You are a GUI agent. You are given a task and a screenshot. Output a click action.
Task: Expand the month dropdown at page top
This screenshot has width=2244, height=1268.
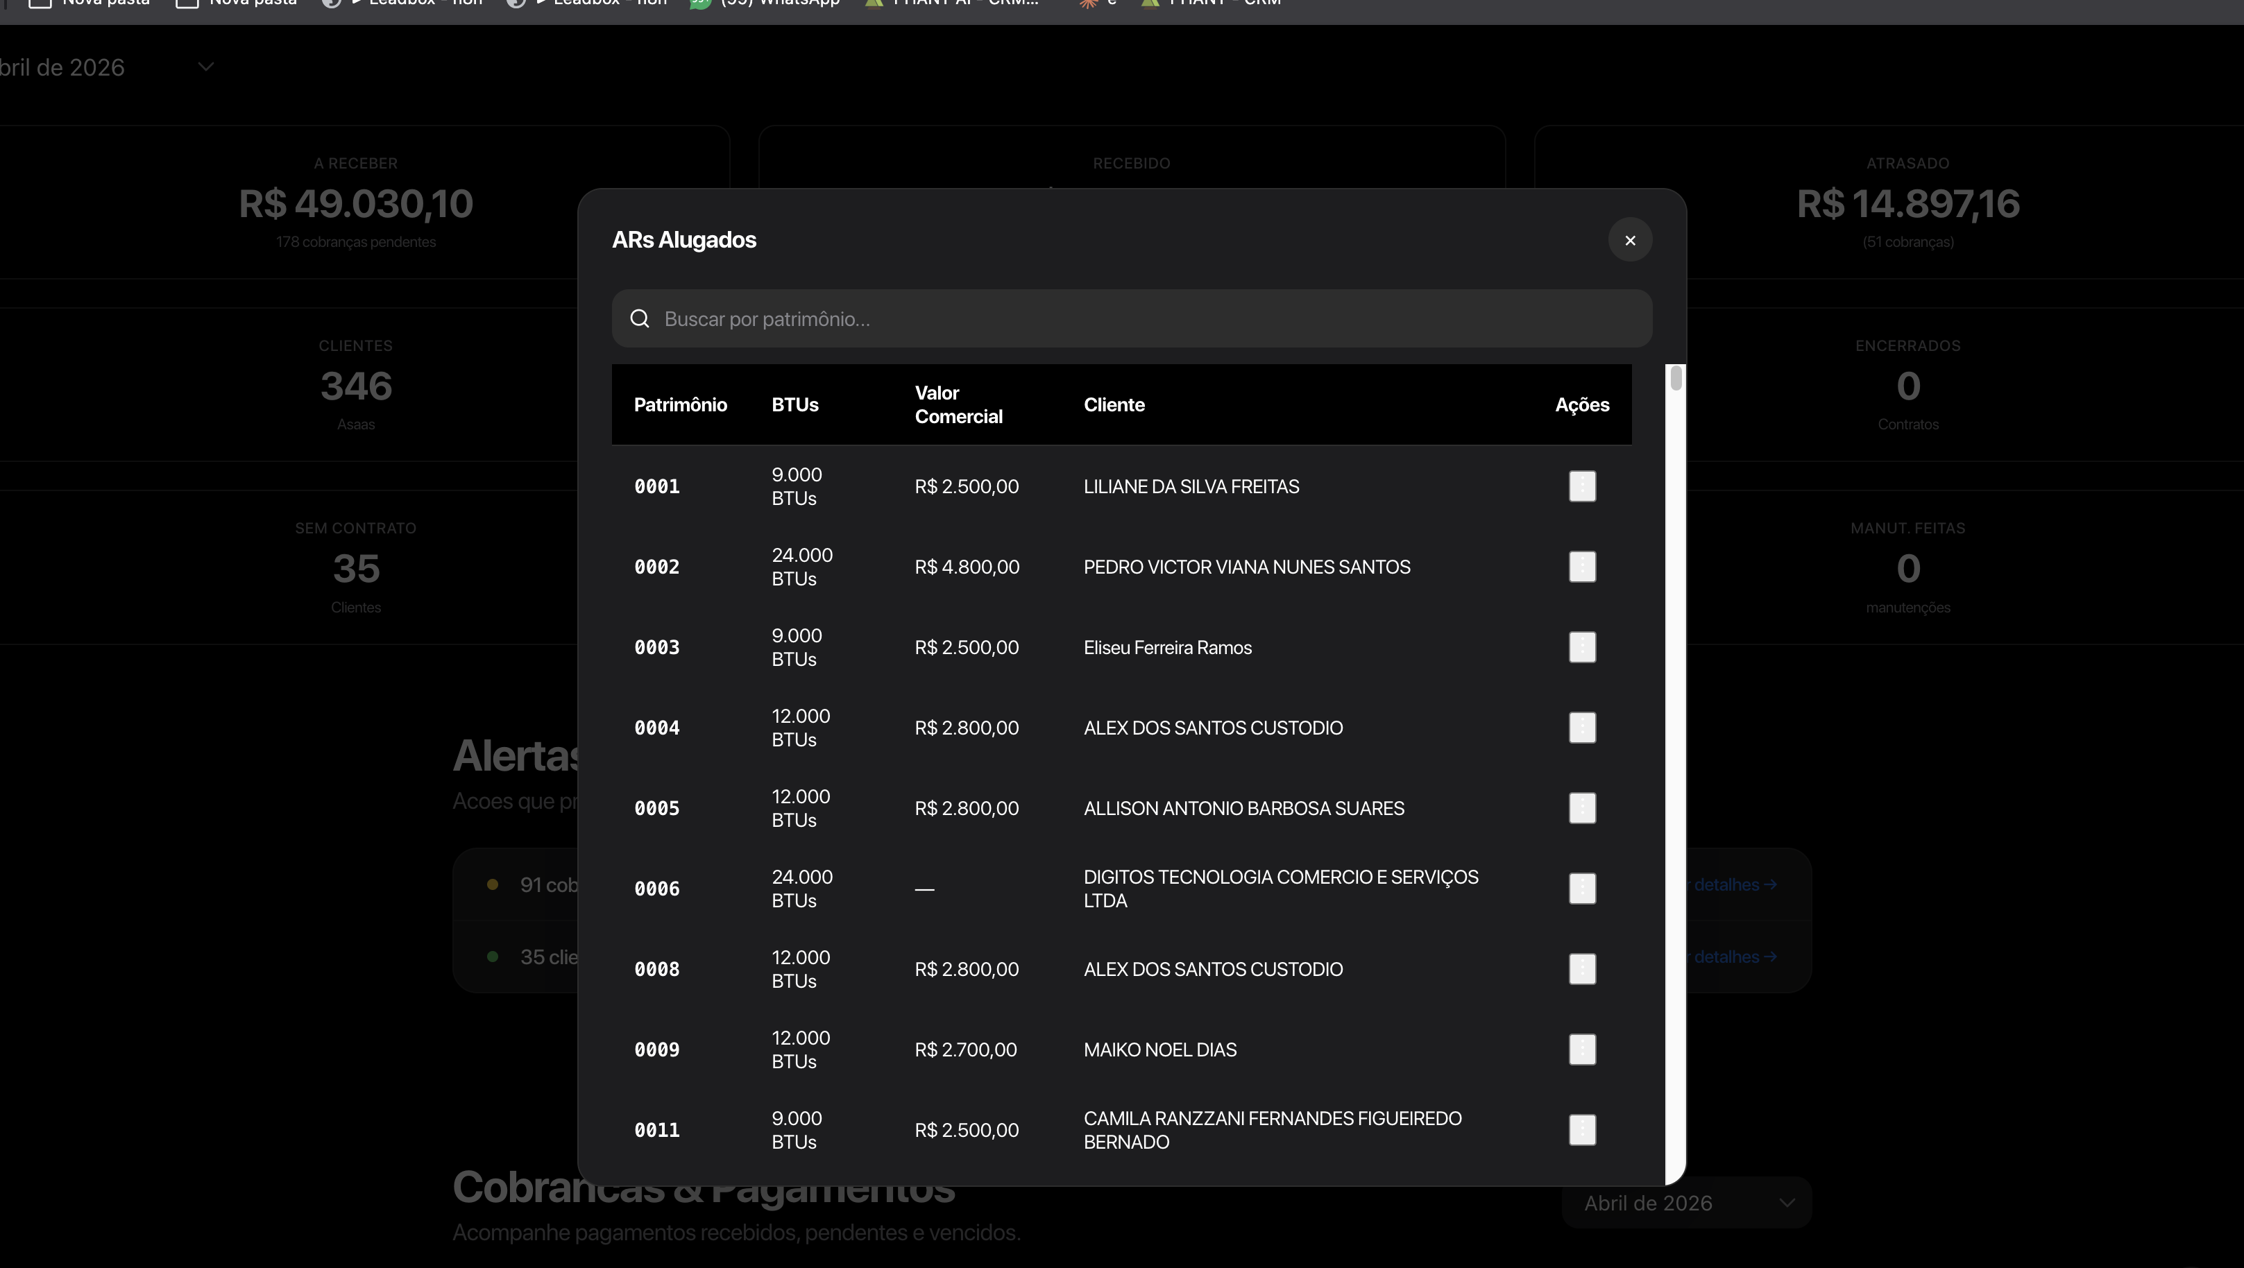205,67
